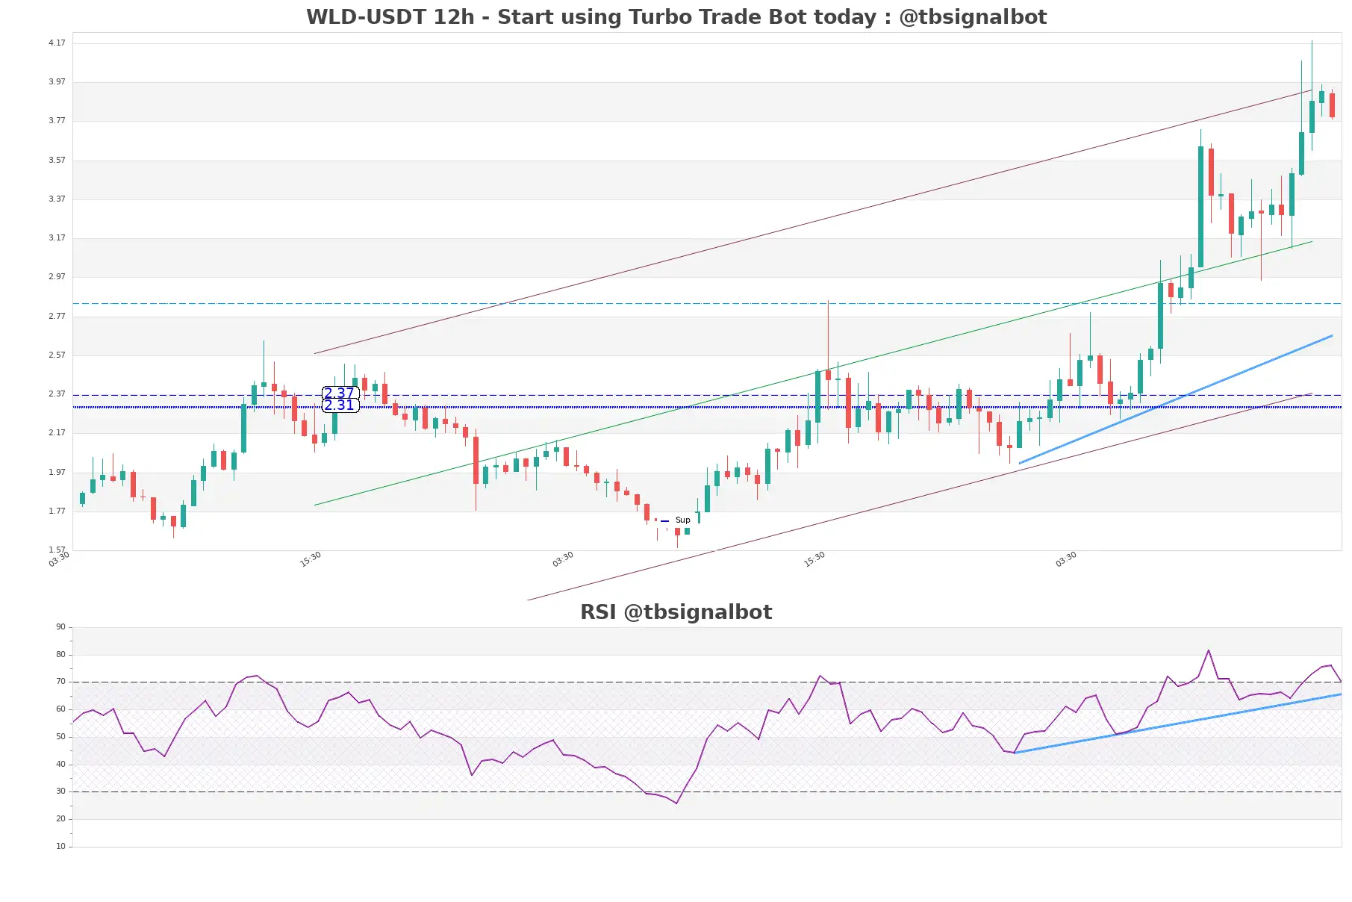Click the 3.57 price axis label

pos(57,160)
